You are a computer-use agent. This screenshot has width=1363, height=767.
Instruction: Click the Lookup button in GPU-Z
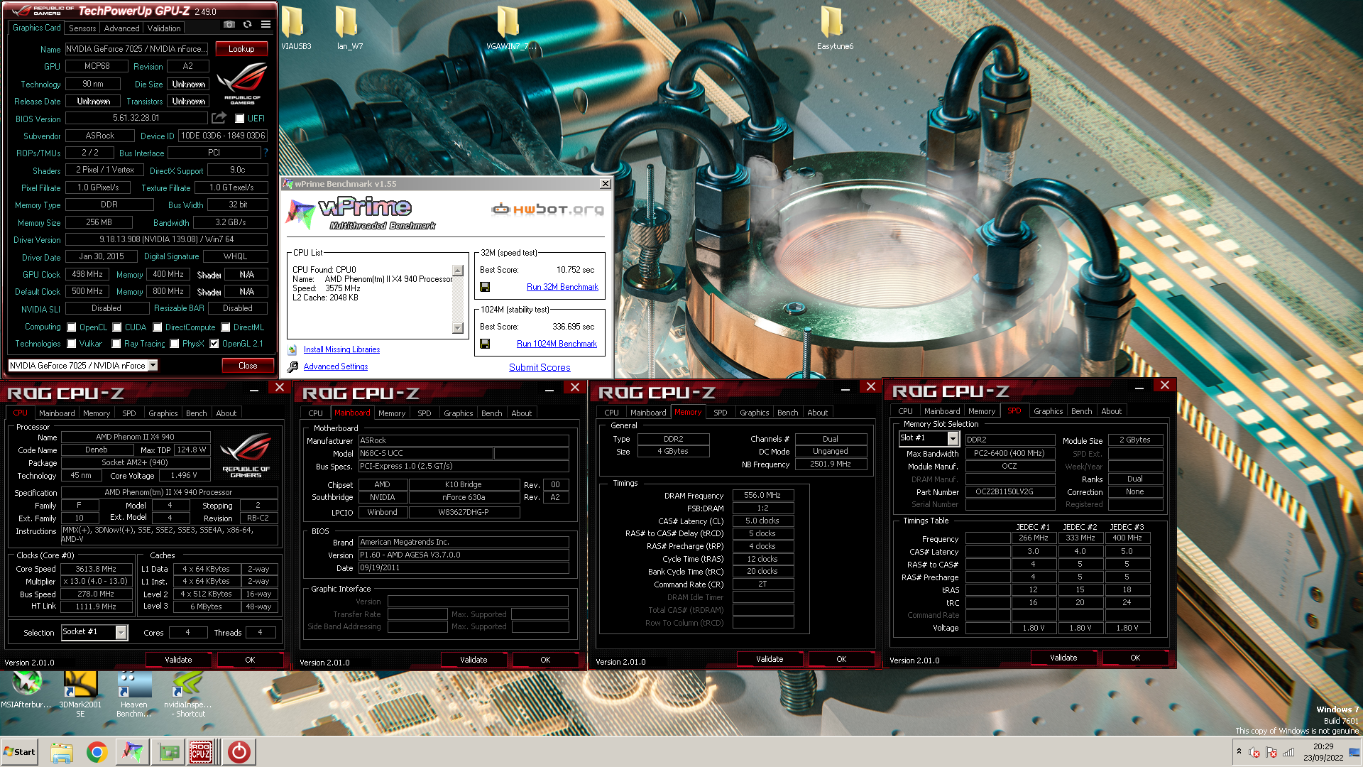[x=241, y=49]
